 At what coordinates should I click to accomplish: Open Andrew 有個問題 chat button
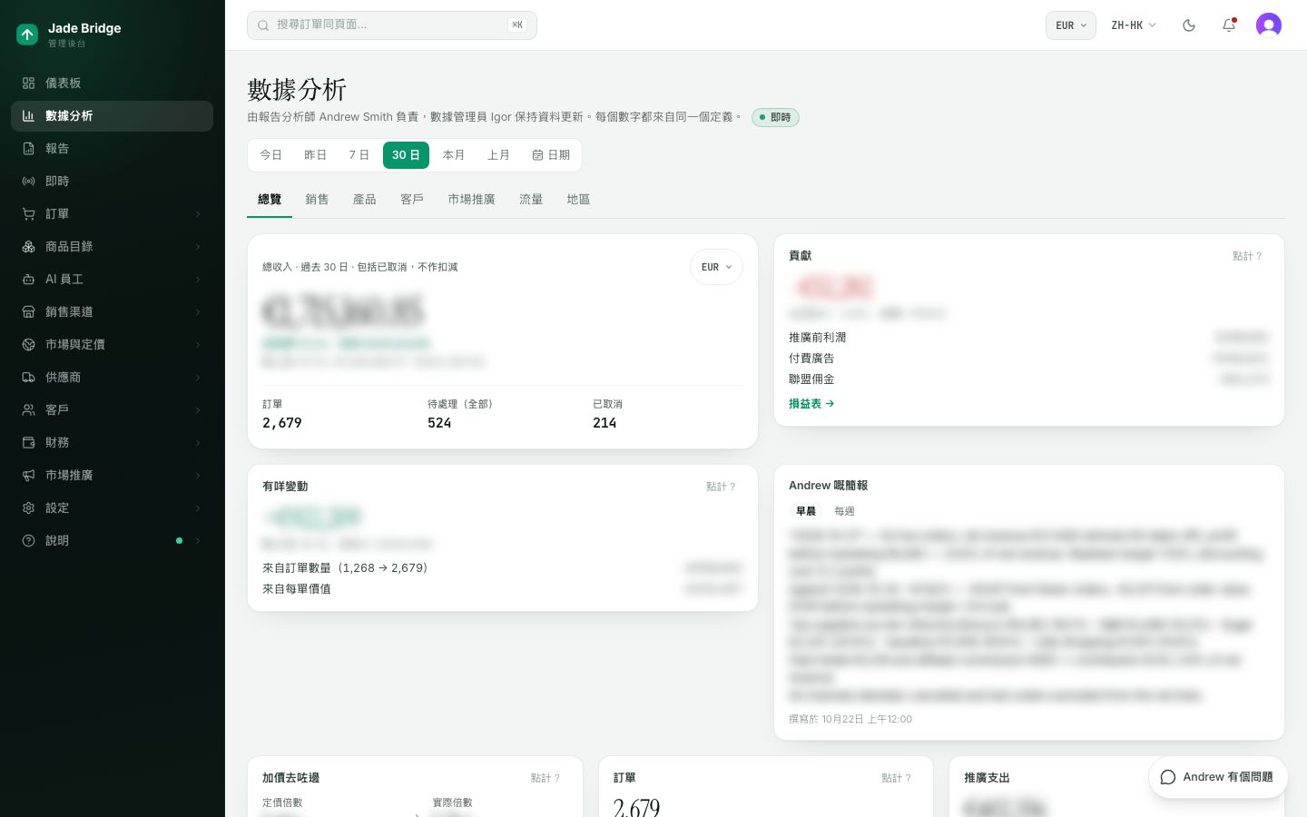1218,777
